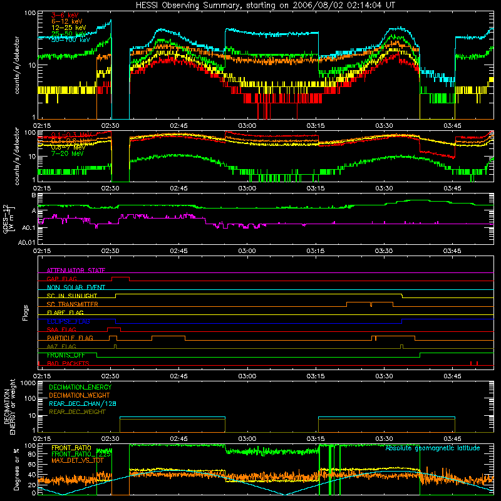Select the SC_TRANSMITTER flag label

[73, 304]
